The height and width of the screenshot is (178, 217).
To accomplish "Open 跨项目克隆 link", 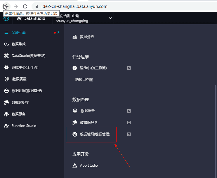I will coord(84,80).
